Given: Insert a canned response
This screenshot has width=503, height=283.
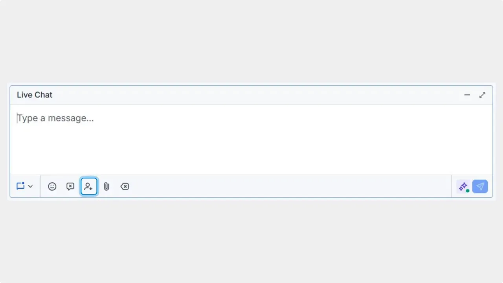Looking at the screenshot, I should 70,186.
